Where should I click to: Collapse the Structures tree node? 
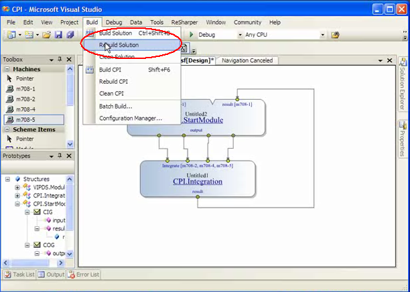[7, 179]
